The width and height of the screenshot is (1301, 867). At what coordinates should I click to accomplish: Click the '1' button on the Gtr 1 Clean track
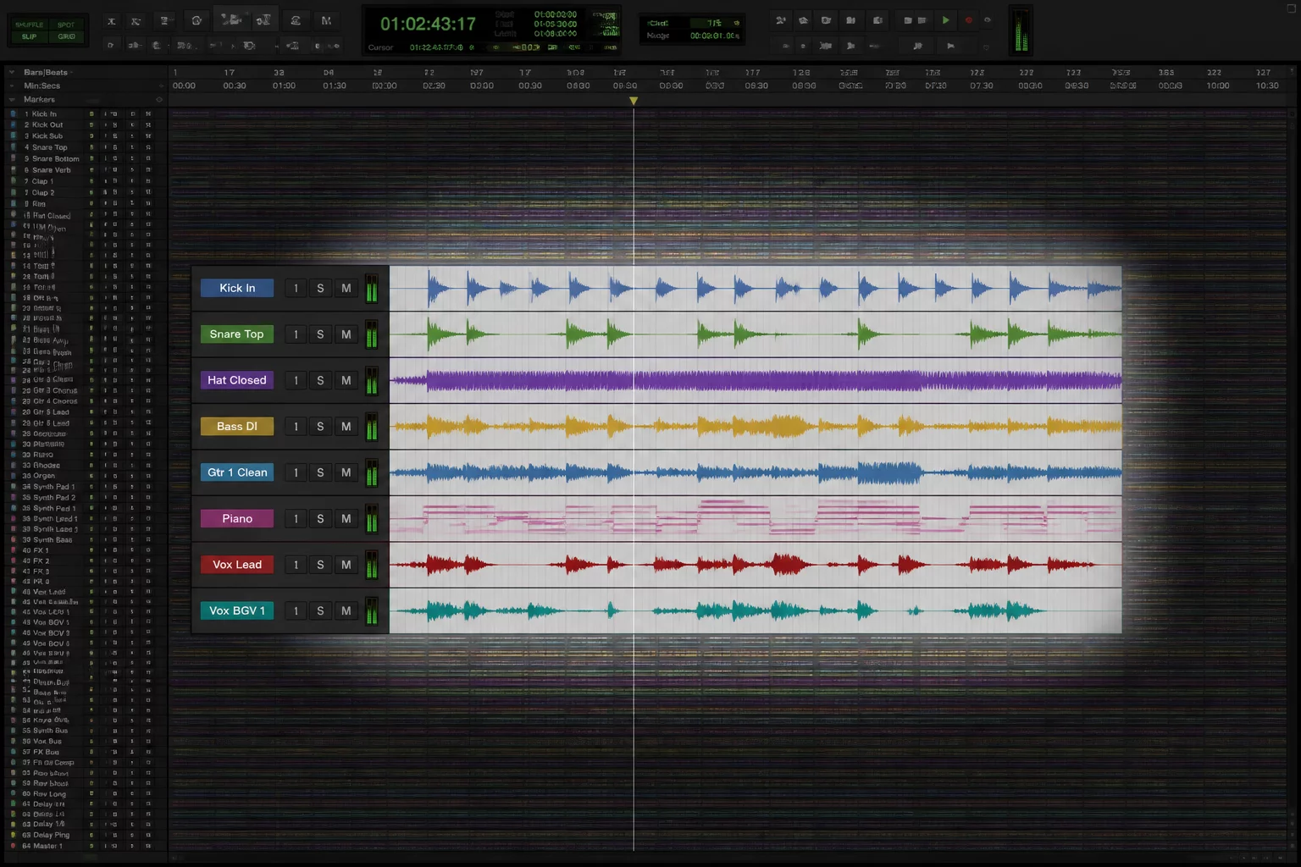tap(296, 472)
